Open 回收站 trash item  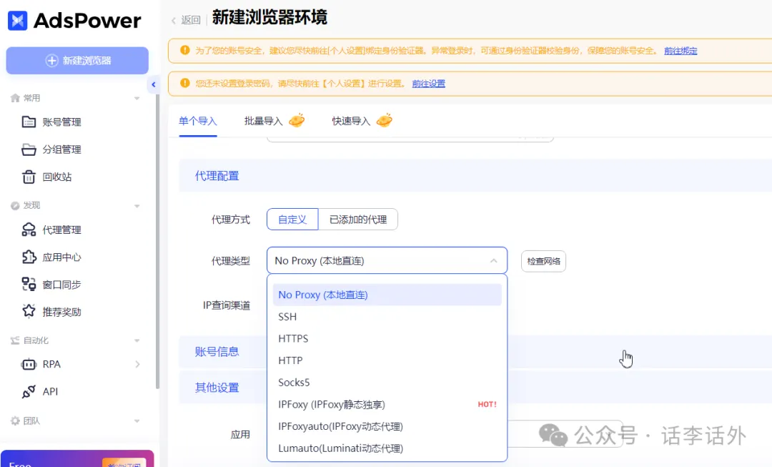pos(46,177)
